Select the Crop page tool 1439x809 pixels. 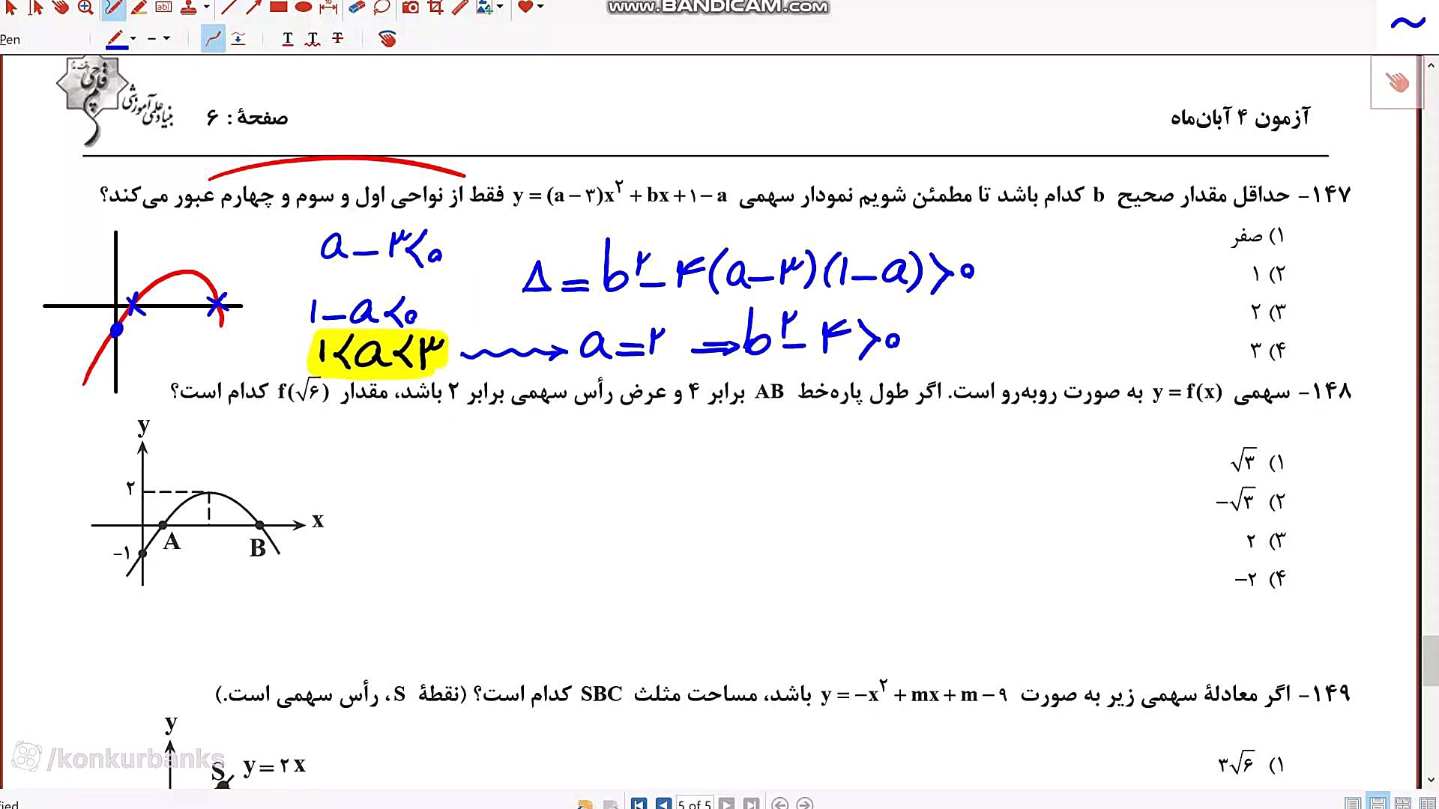[x=435, y=7]
